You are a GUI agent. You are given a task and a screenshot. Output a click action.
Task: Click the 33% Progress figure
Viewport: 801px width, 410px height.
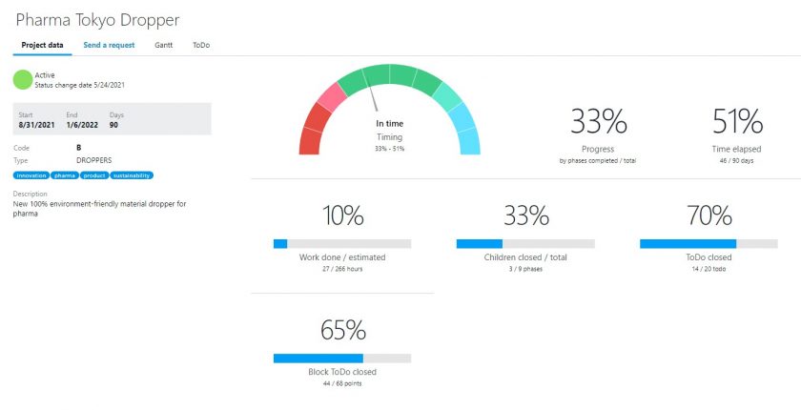pos(598,121)
